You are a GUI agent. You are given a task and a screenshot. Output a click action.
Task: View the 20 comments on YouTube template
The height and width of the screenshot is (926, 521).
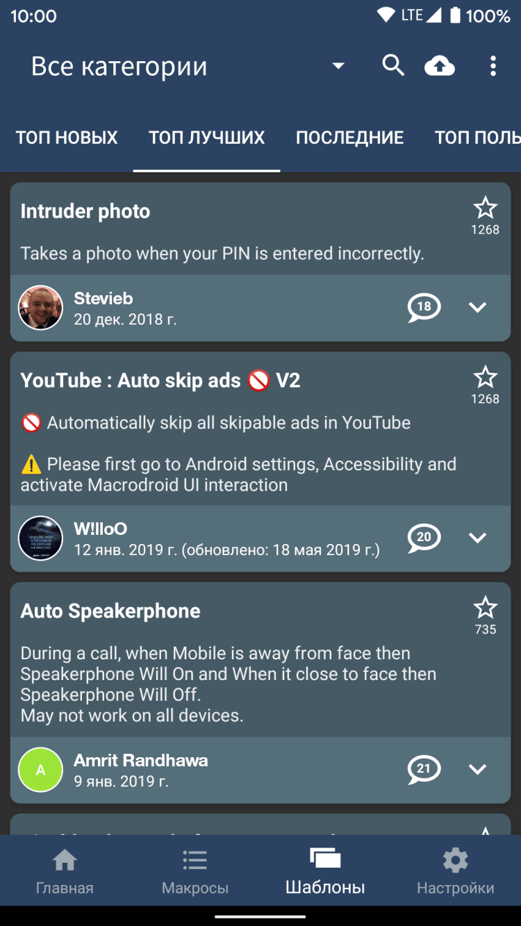[424, 538]
